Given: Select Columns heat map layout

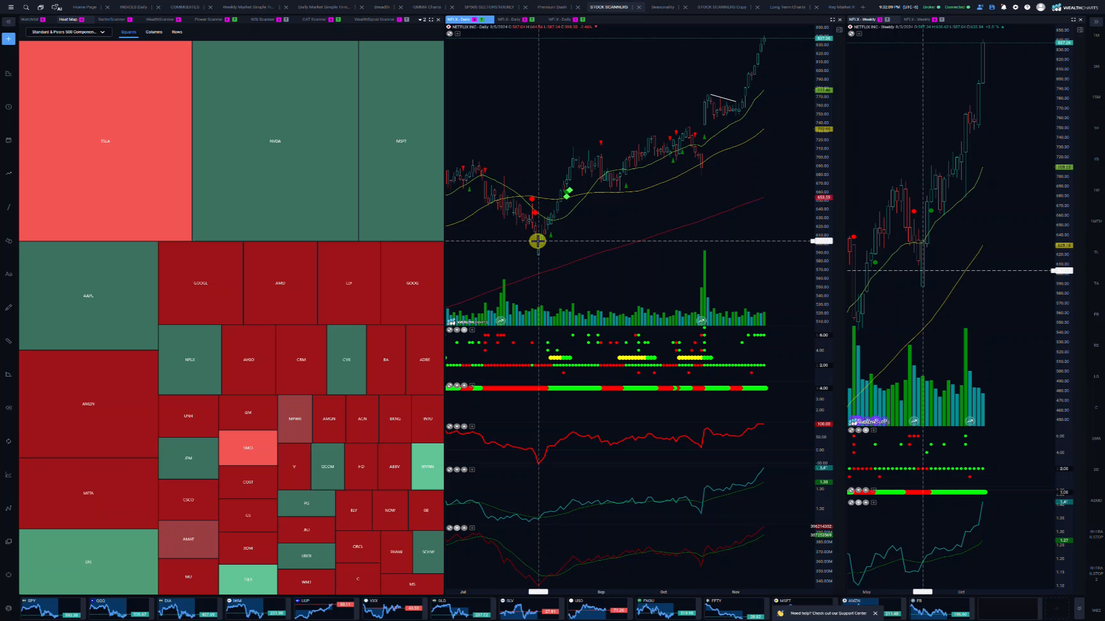Looking at the screenshot, I should pos(154,32).
